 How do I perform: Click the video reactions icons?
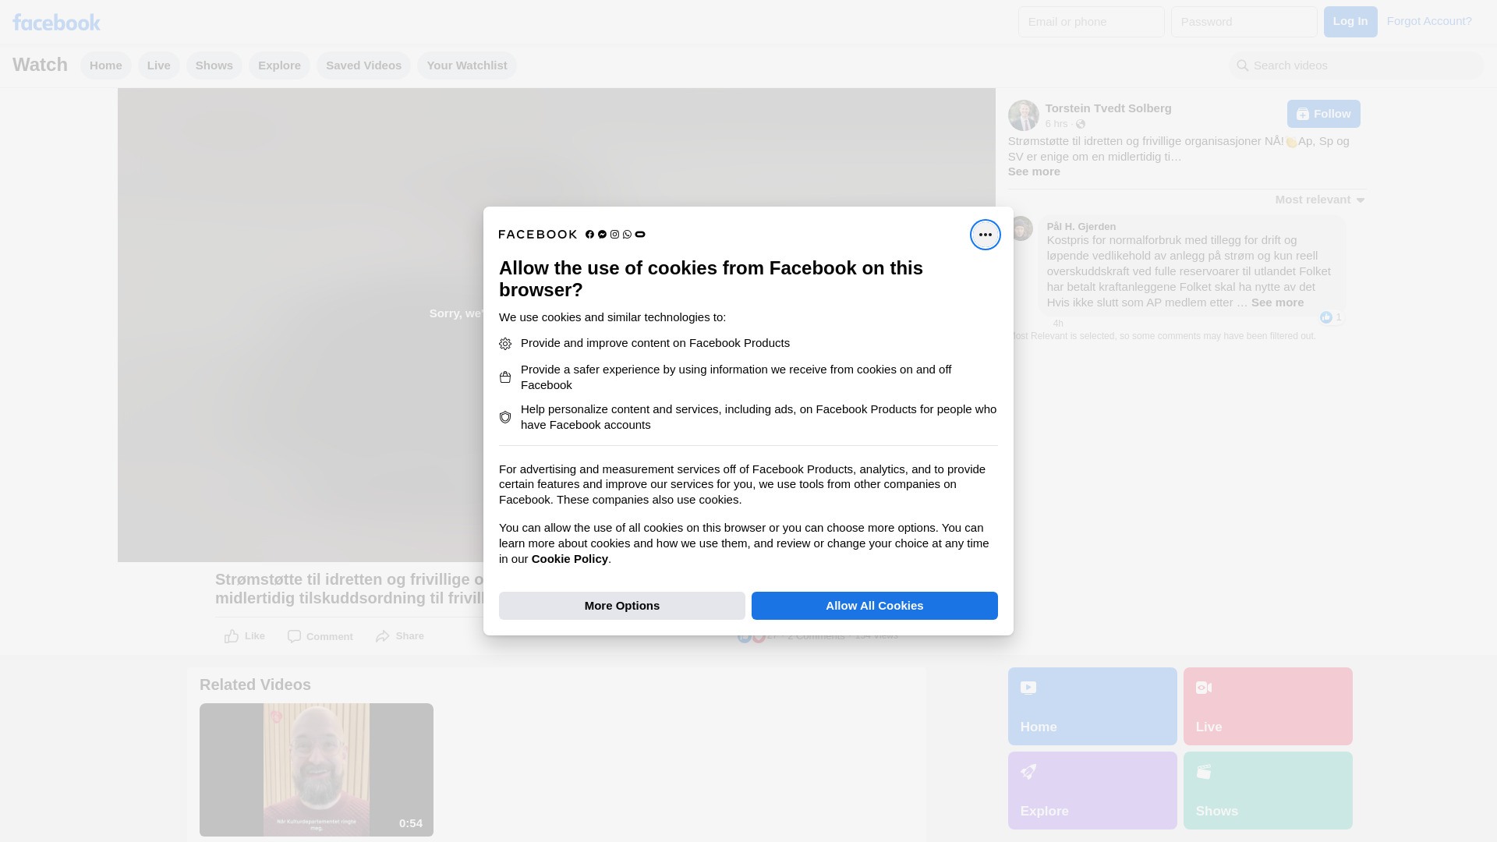coord(752,637)
